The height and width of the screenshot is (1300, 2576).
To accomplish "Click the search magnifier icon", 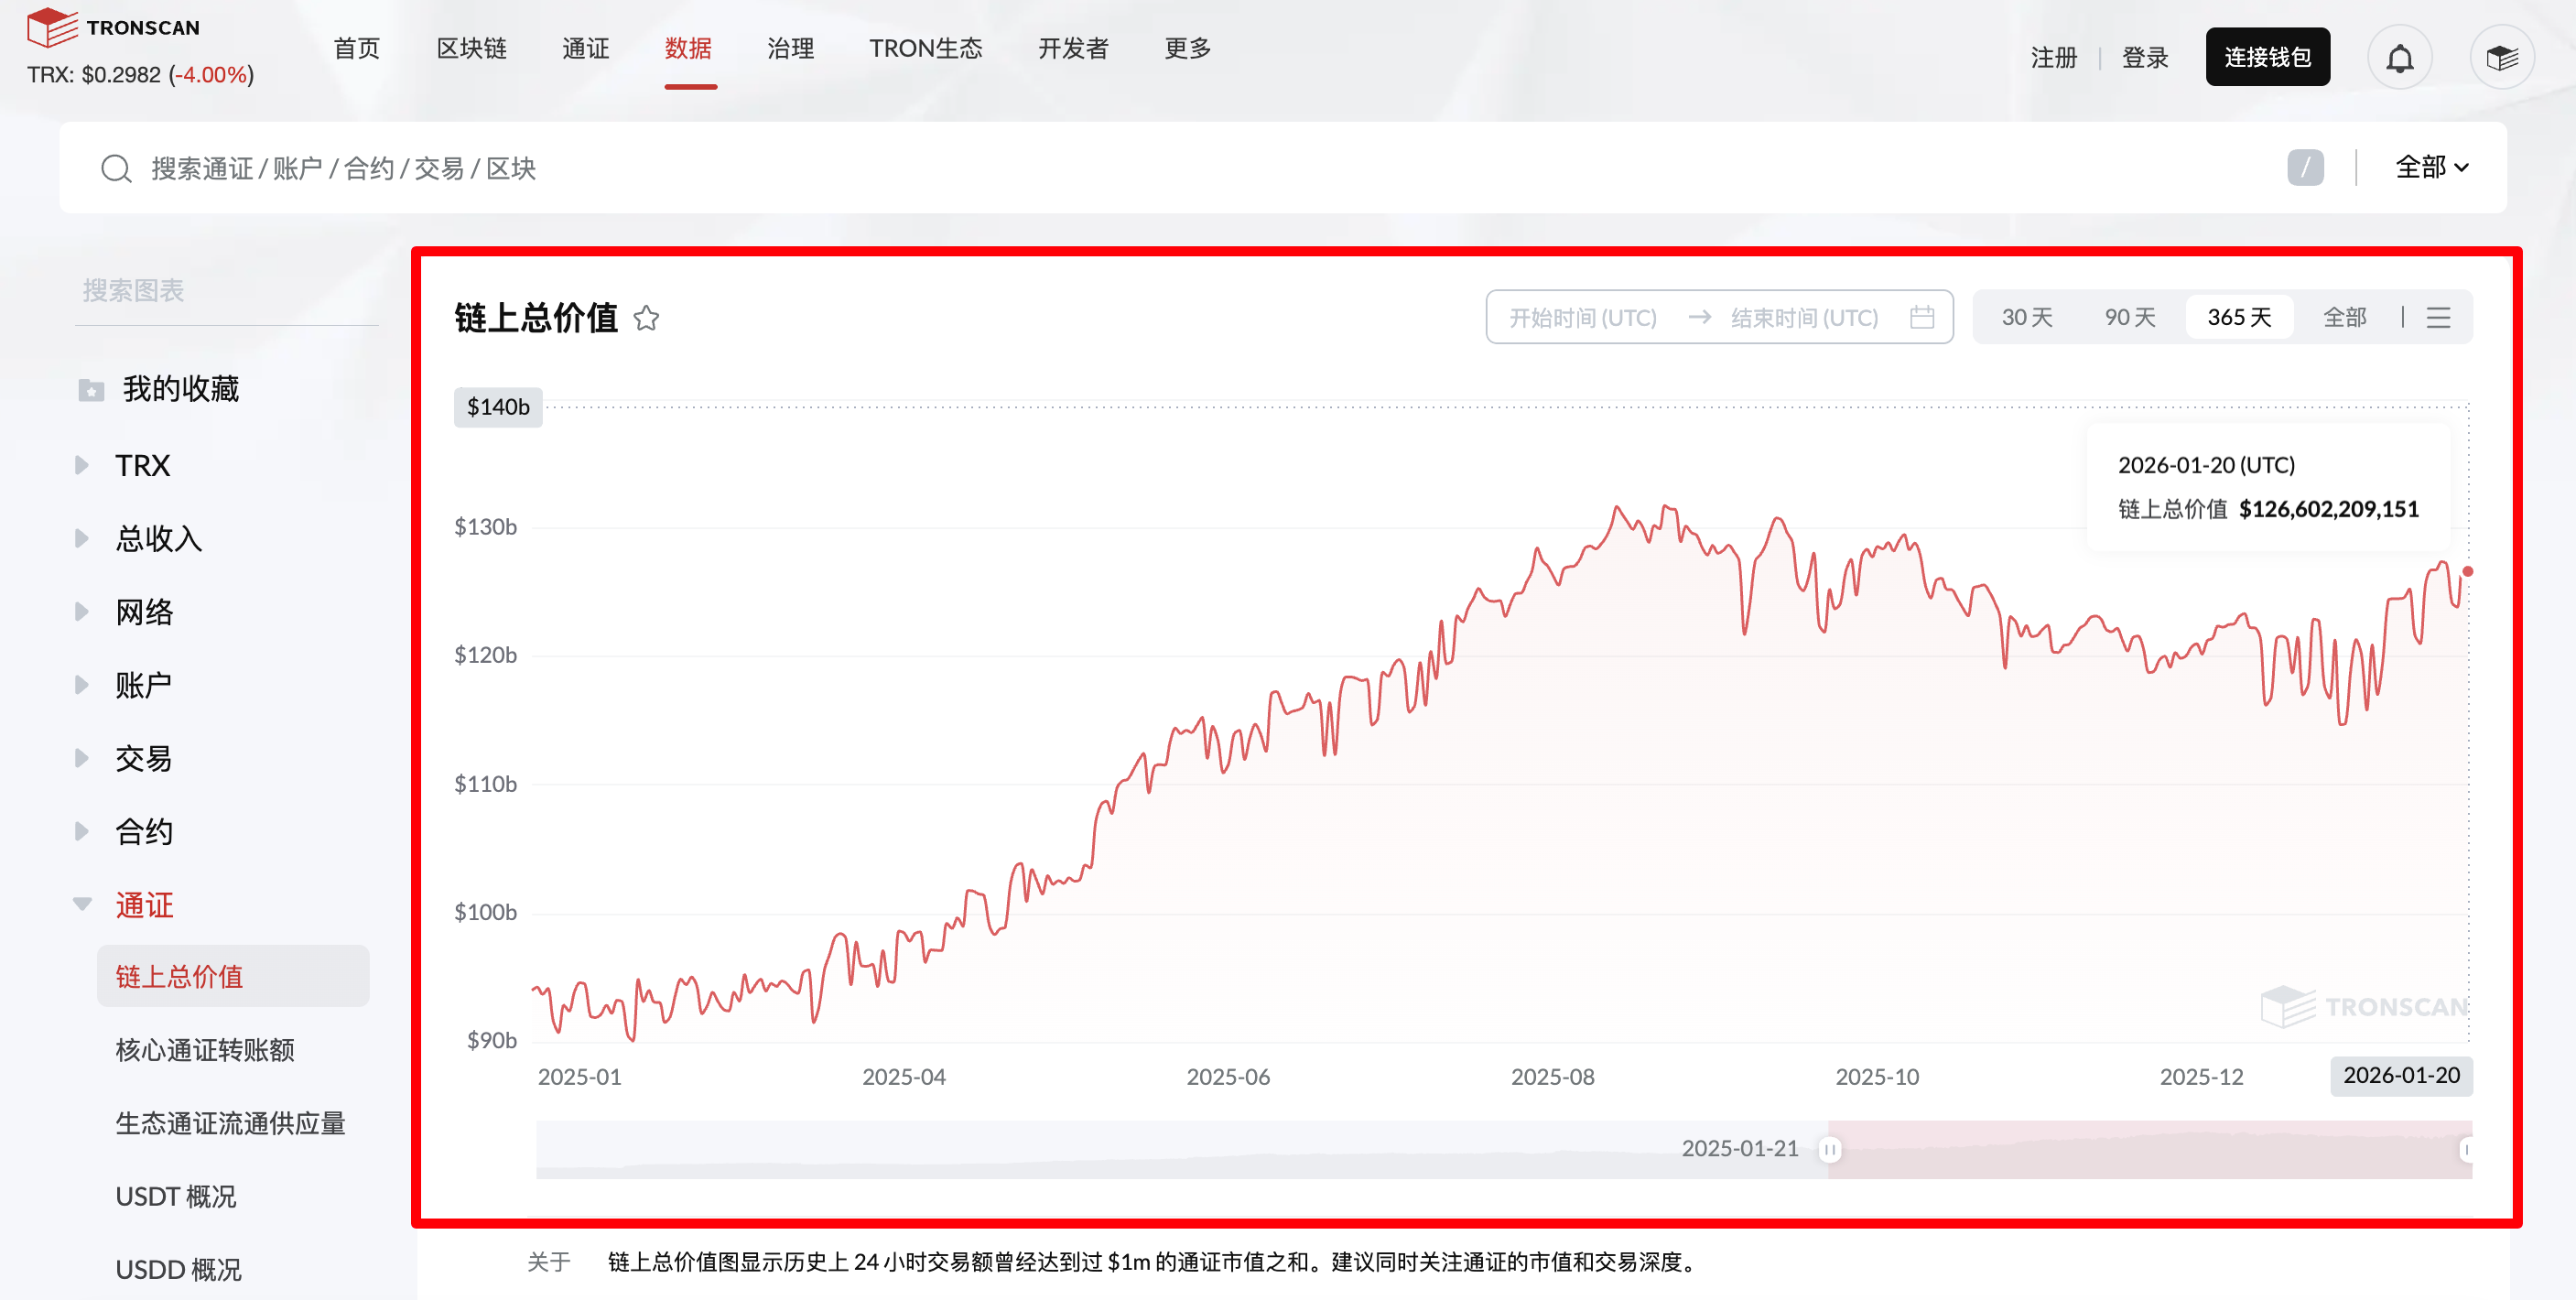I will click(x=116, y=168).
